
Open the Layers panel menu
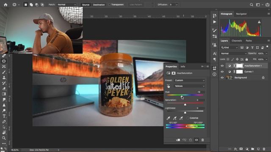(268, 41)
